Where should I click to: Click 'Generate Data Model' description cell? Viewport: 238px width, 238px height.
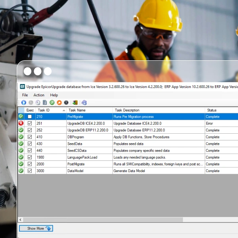(x=159, y=171)
